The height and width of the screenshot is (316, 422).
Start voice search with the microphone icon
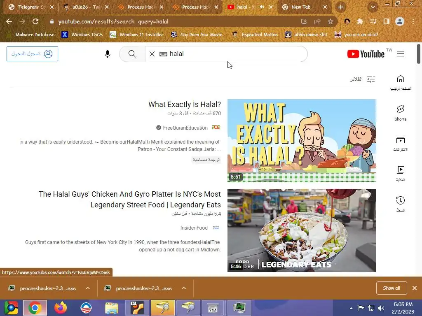tap(108, 54)
